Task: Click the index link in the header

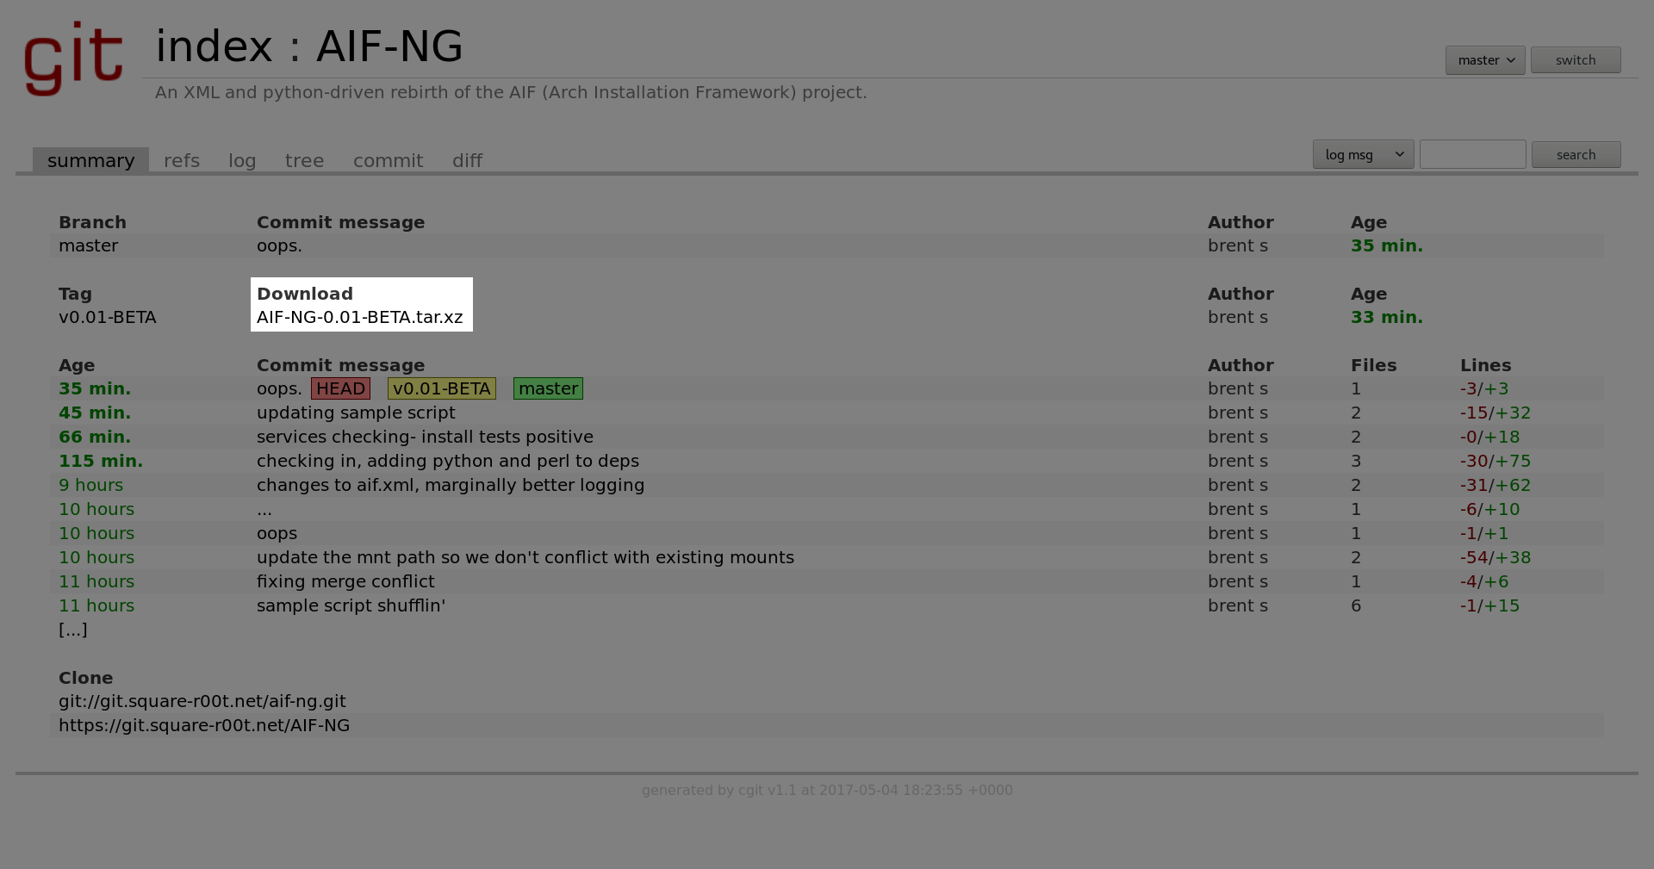Action: tap(214, 47)
